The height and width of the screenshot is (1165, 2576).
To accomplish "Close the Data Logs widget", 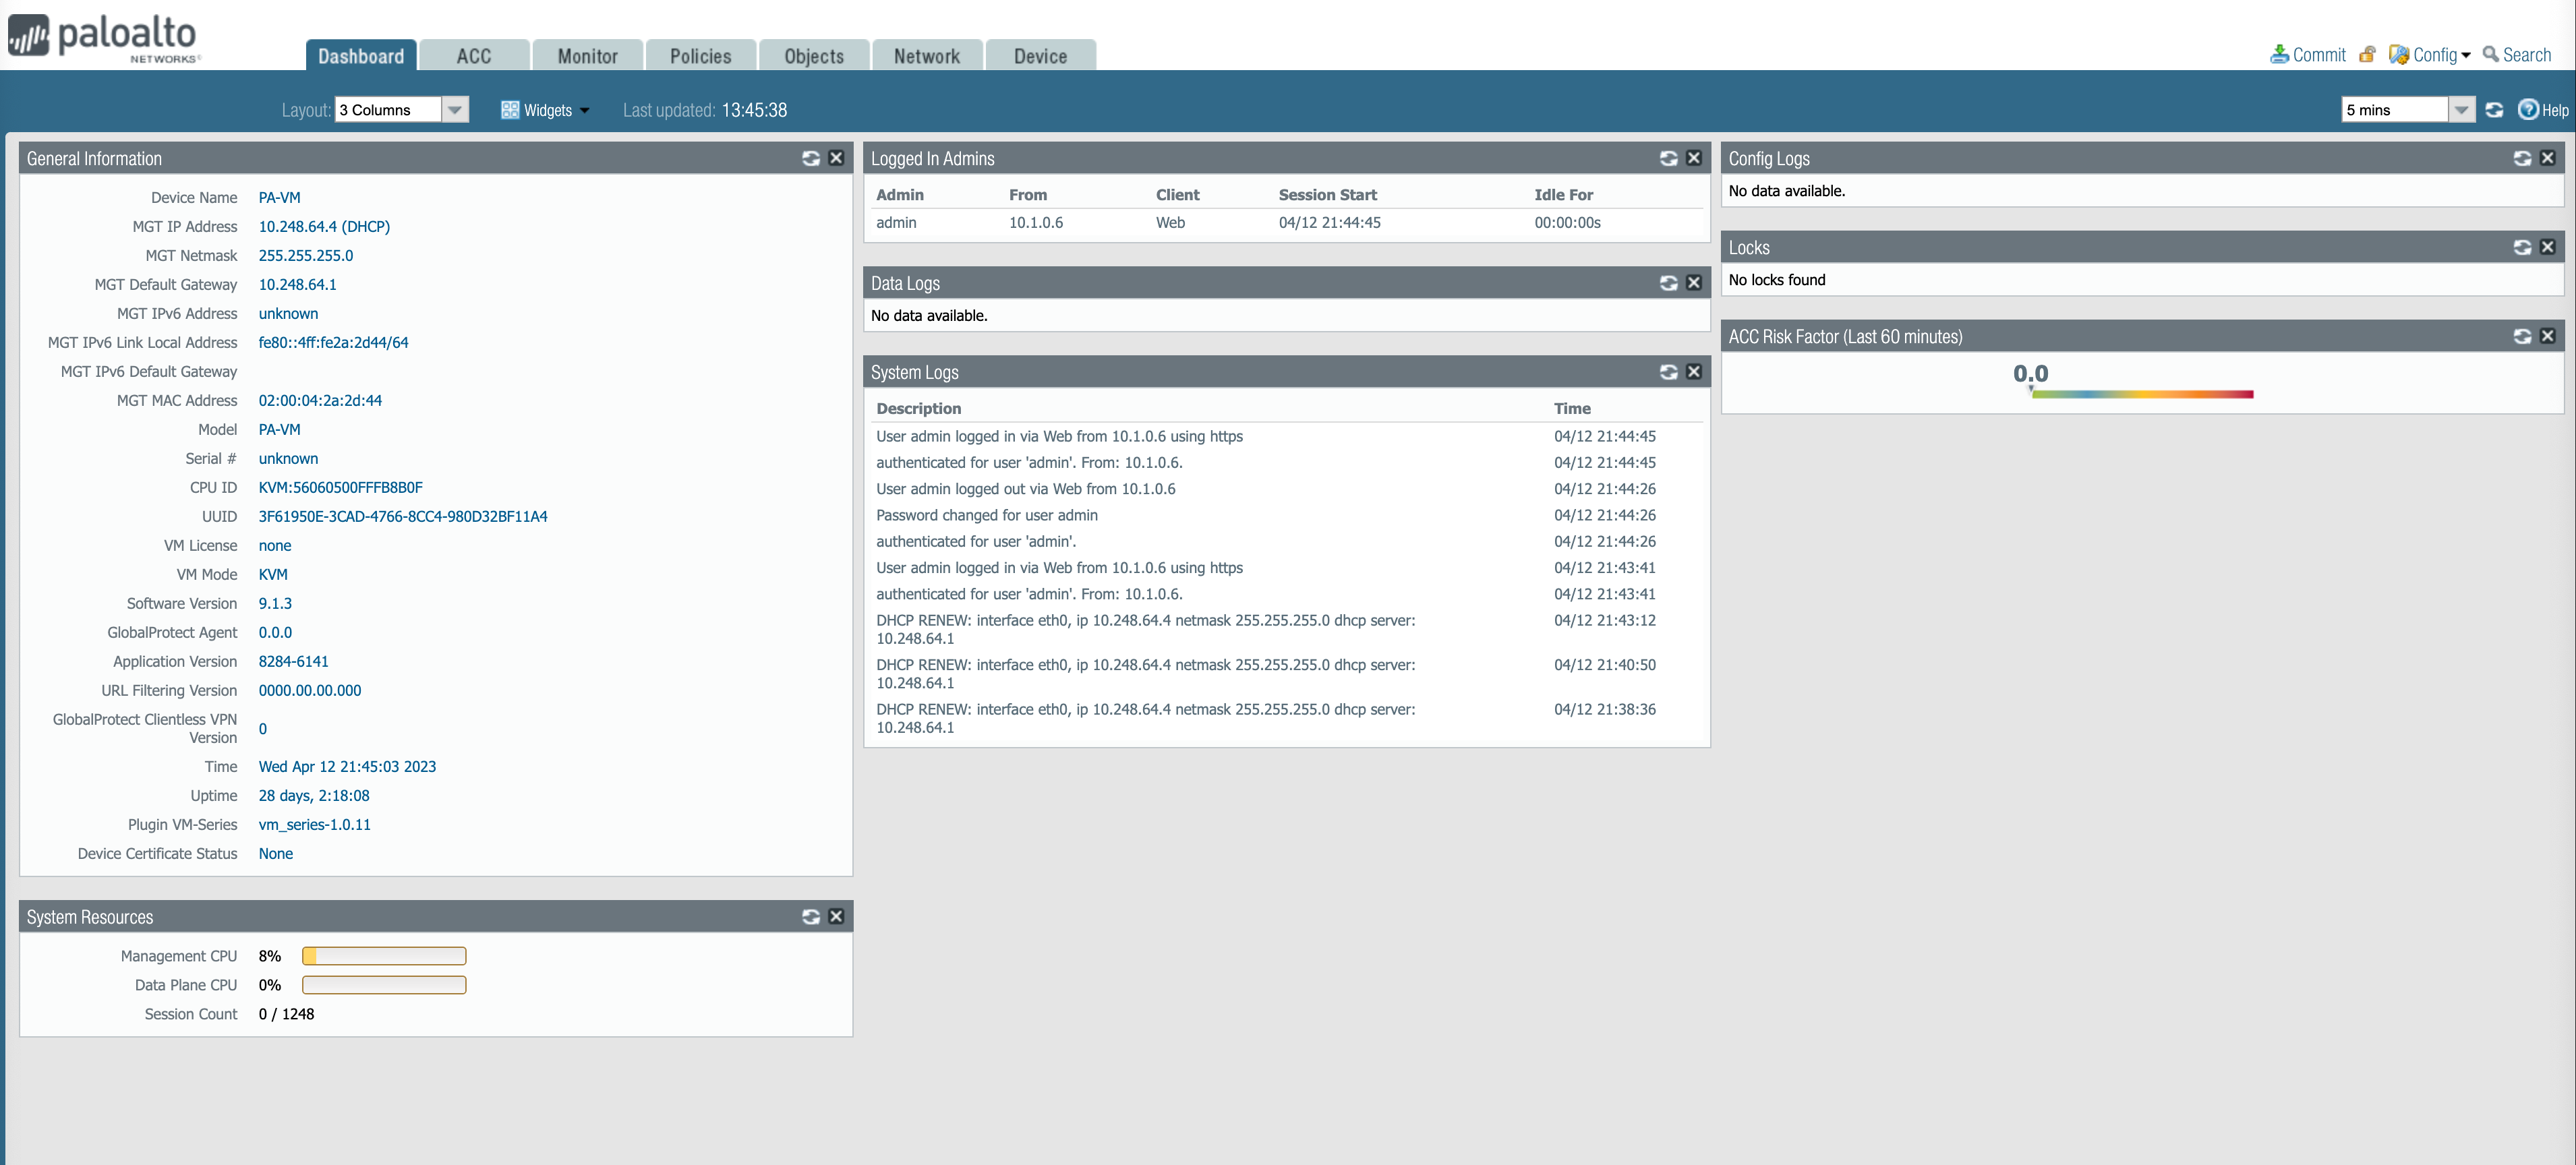I will pos(1694,283).
